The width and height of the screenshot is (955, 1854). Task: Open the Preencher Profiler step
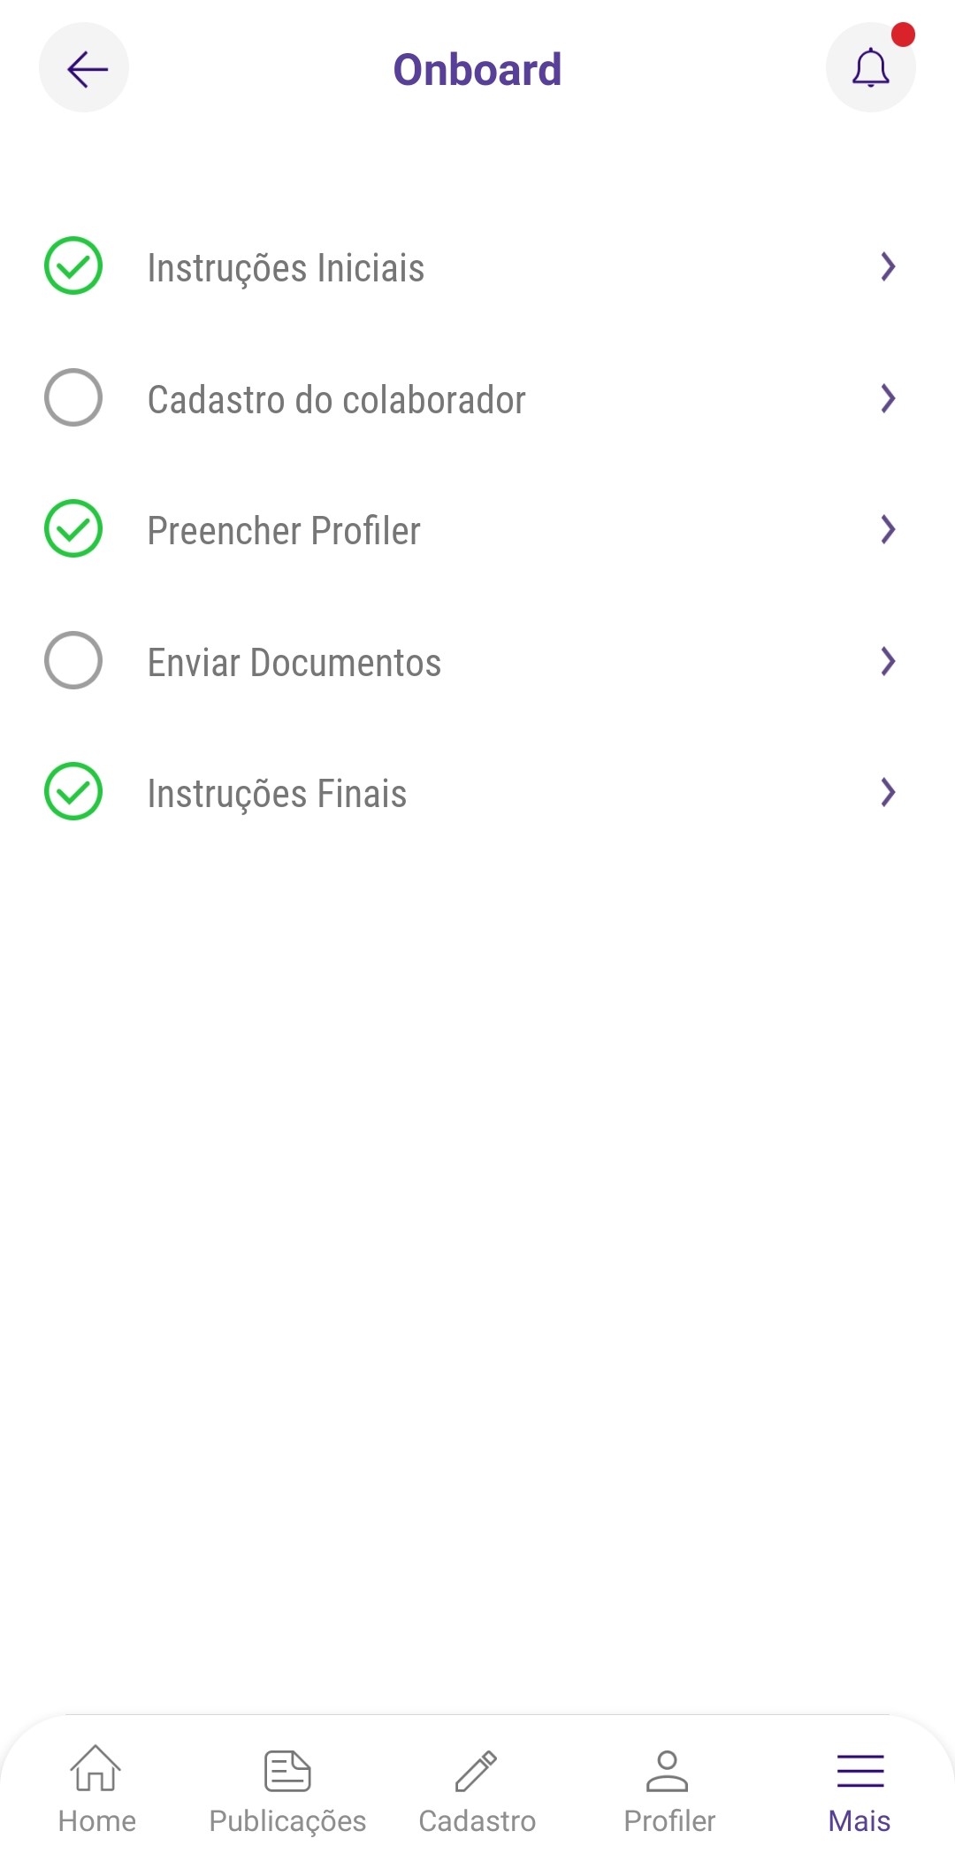(x=477, y=529)
